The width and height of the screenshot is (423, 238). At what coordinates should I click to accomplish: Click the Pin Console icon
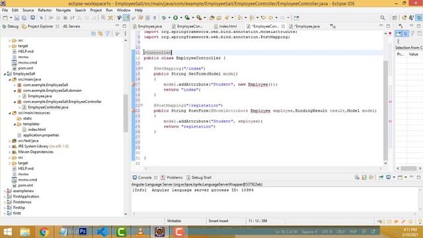click(381, 177)
